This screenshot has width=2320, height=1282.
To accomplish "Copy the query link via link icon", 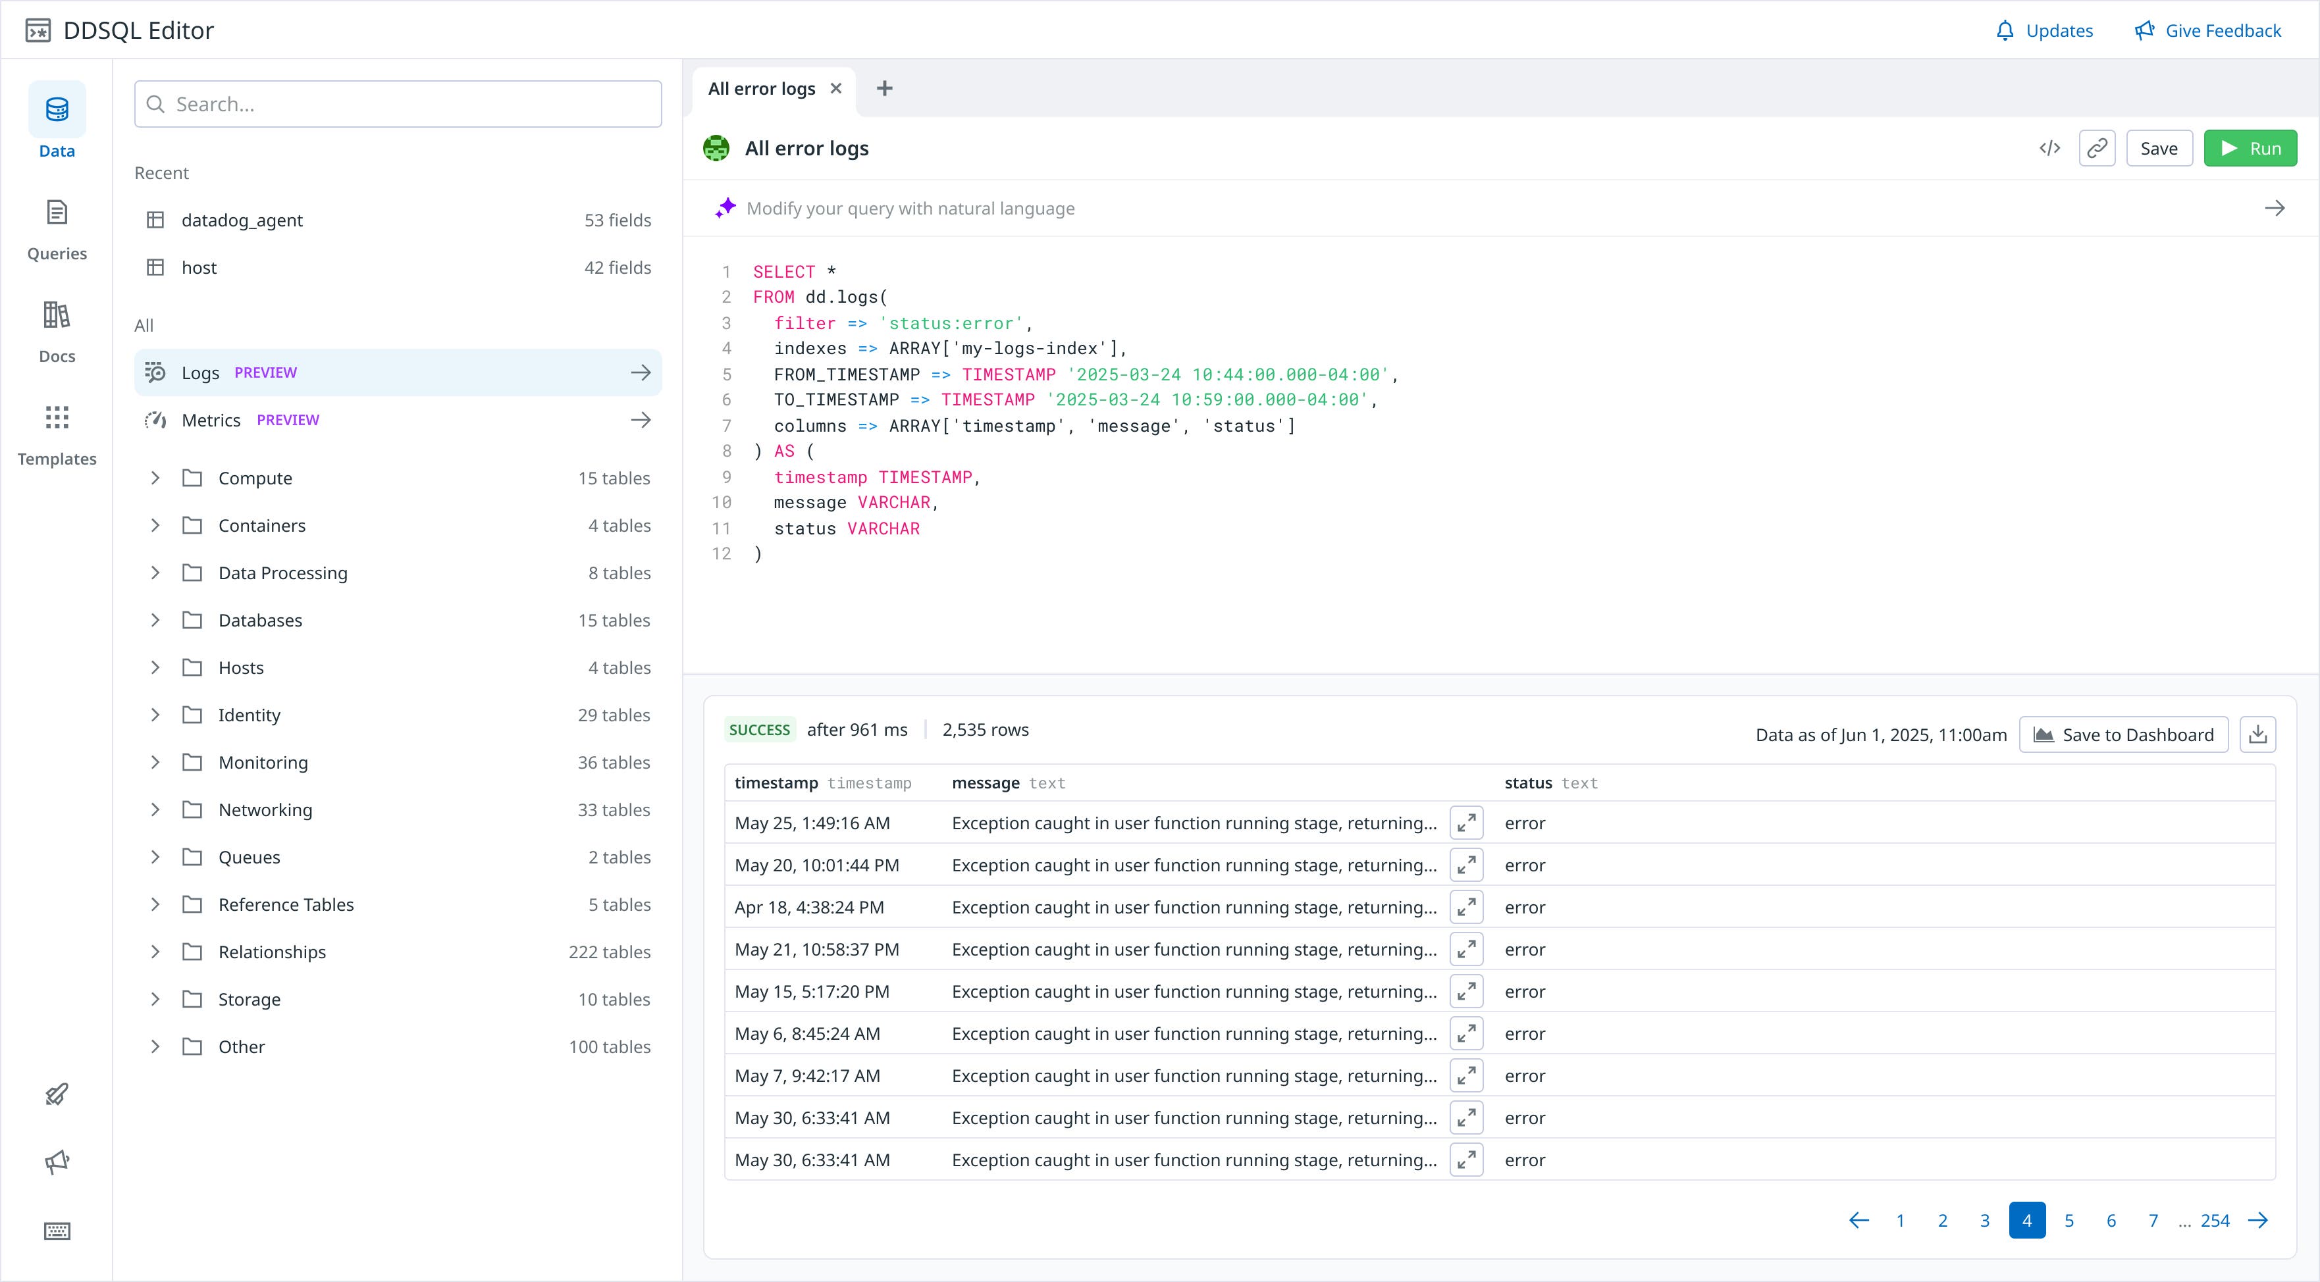I will click(2097, 147).
